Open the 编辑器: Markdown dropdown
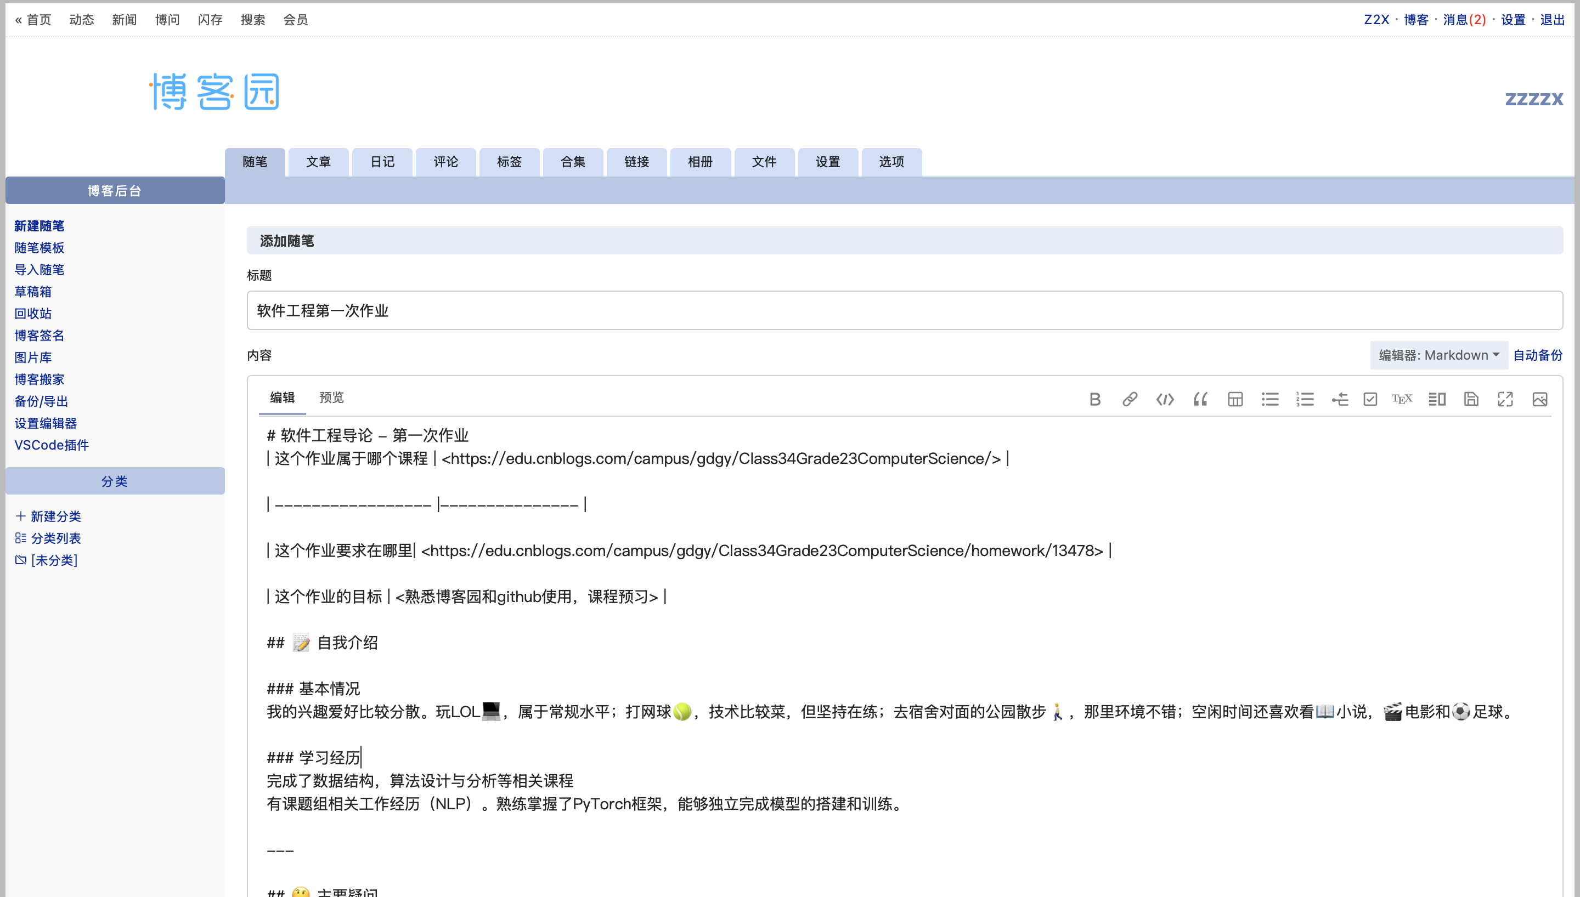The height and width of the screenshot is (897, 1580). (1438, 355)
